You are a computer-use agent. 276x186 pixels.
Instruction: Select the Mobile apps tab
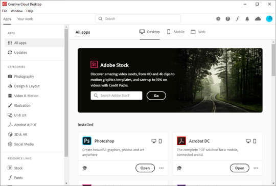(176, 32)
